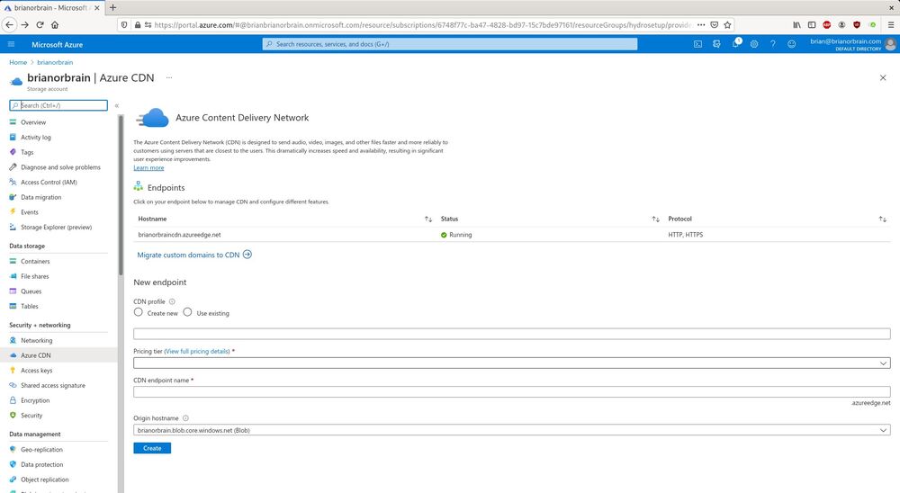
Task: Reload the page in the browser
Action: 40,24
